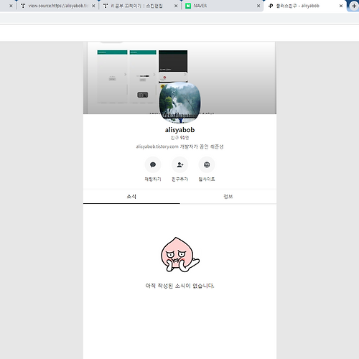Close the view-source browser tab

click(93, 6)
